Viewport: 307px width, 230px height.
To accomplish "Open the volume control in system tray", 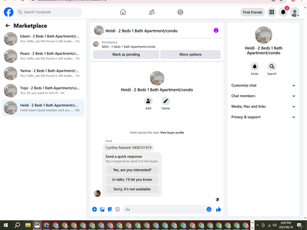I will click(274, 225).
